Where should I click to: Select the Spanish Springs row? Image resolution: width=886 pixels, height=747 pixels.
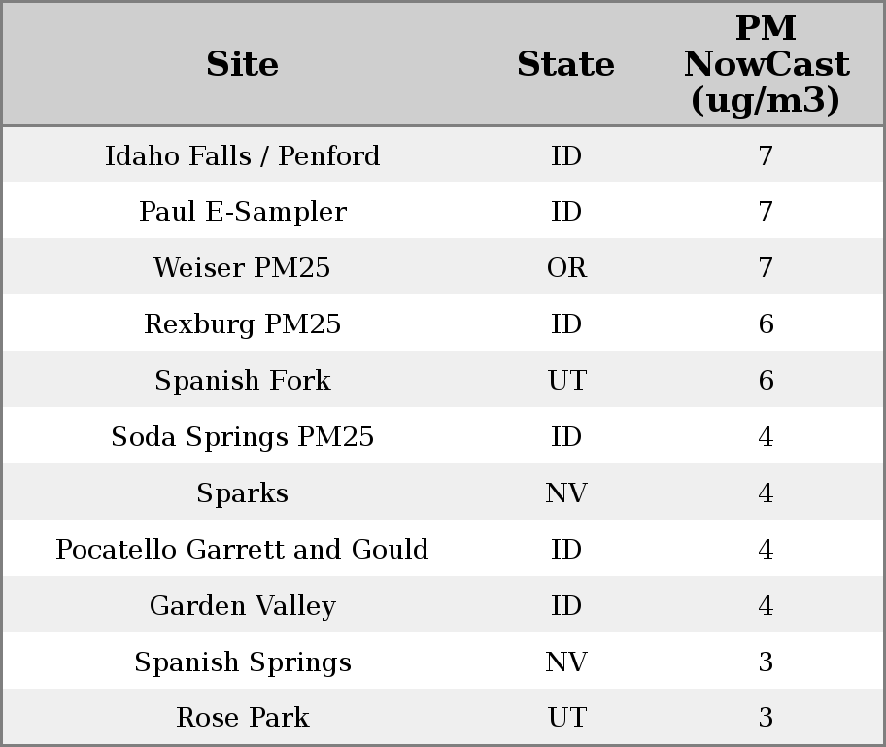[x=242, y=662]
